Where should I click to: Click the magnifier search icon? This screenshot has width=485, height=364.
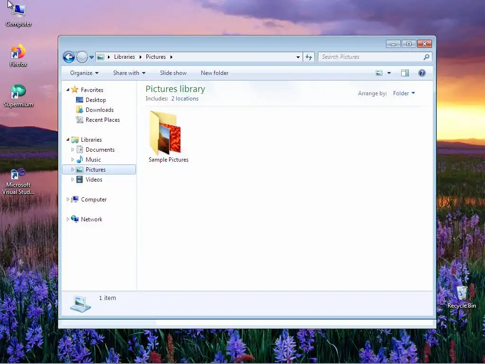[x=426, y=57]
